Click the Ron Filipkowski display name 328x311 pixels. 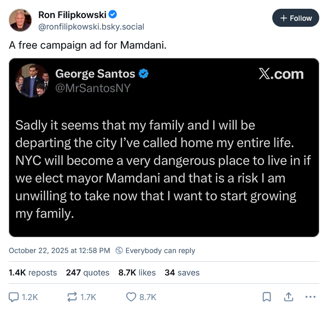(x=72, y=14)
